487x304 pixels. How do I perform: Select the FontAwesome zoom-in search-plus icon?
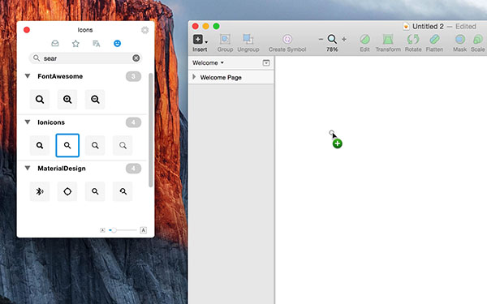pos(67,100)
